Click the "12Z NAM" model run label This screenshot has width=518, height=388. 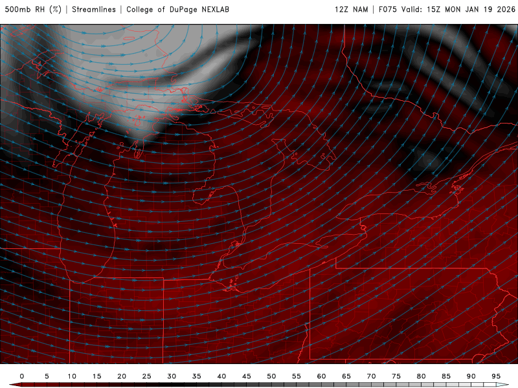pyautogui.click(x=352, y=10)
